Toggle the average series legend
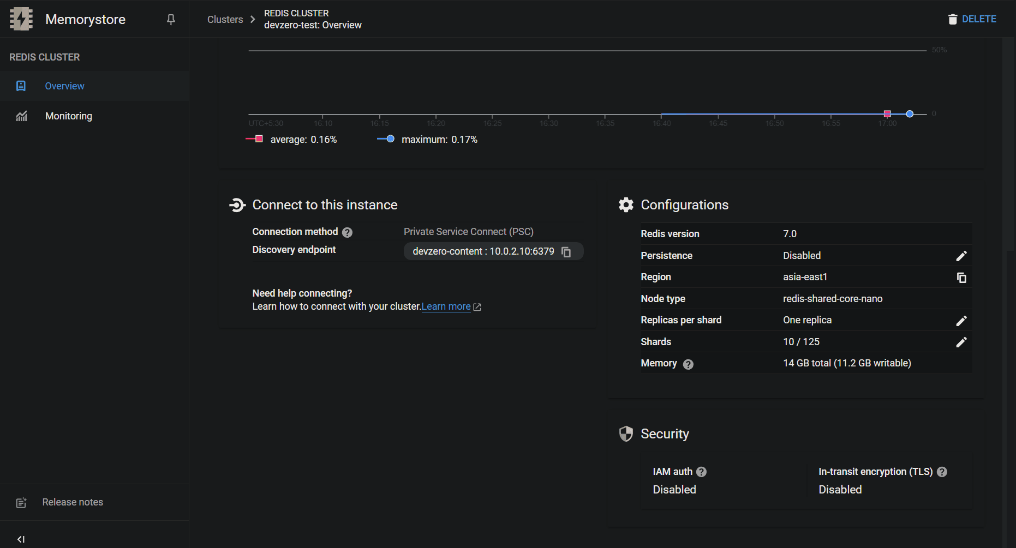Viewport: 1016px width, 548px height. click(291, 140)
